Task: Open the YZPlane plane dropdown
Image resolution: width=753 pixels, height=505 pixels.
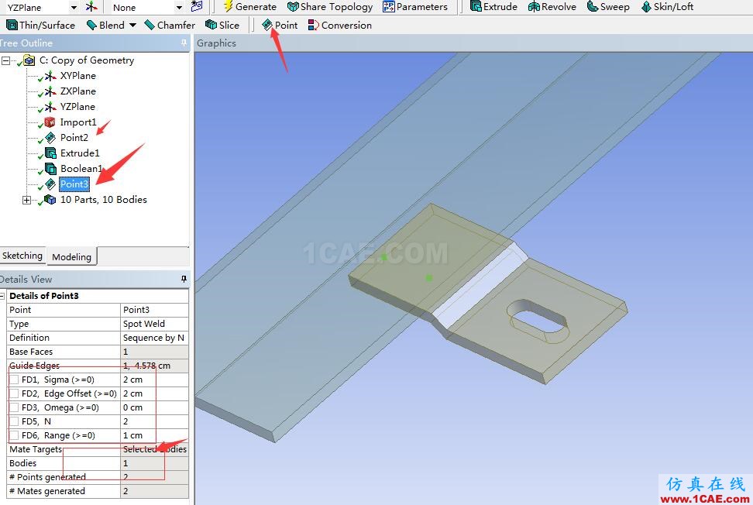Action: point(74,8)
